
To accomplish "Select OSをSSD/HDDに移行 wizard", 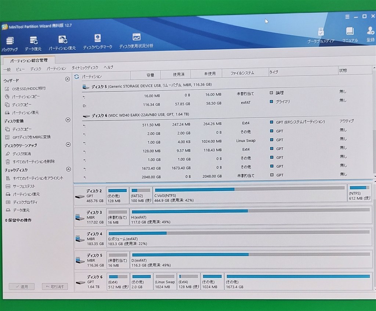I will [x=25, y=88].
